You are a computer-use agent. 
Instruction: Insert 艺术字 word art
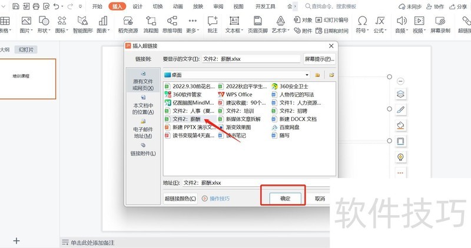click(281, 25)
